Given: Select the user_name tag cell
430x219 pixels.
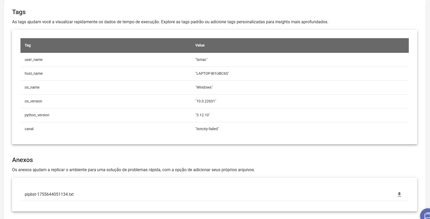Looking at the screenshot, I should click(34, 60).
